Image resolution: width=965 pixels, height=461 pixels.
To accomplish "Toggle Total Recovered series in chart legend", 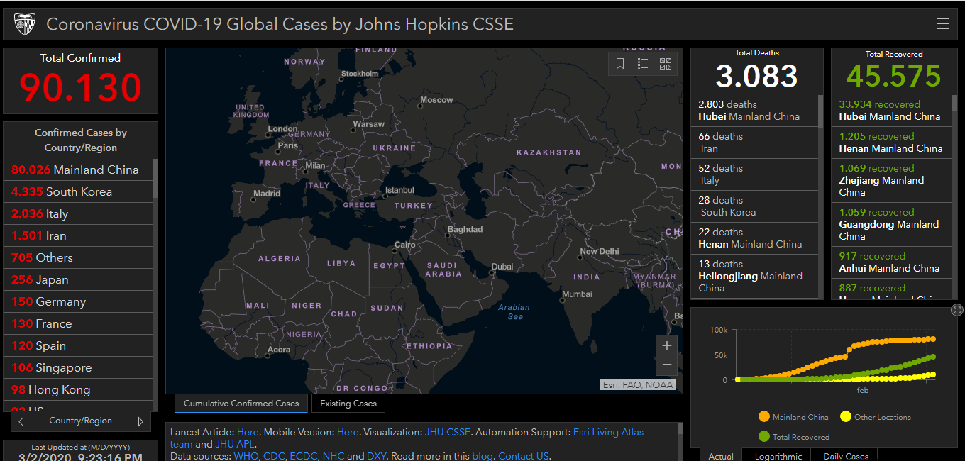I will click(x=793, y=437).
